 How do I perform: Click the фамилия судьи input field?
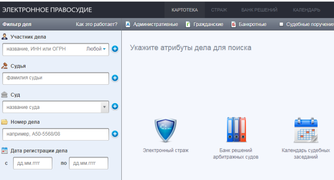(55, 78)
